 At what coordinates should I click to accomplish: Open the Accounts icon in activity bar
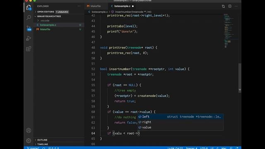[x=29, y=130]
